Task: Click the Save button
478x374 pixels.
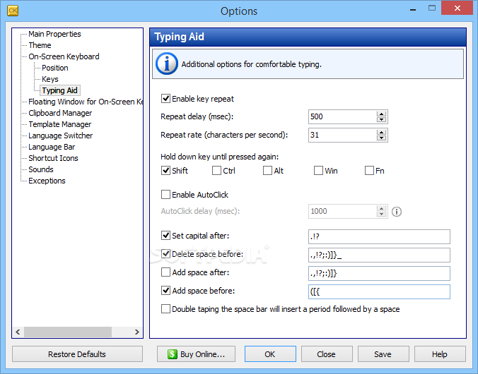Action: coord(383,354)
